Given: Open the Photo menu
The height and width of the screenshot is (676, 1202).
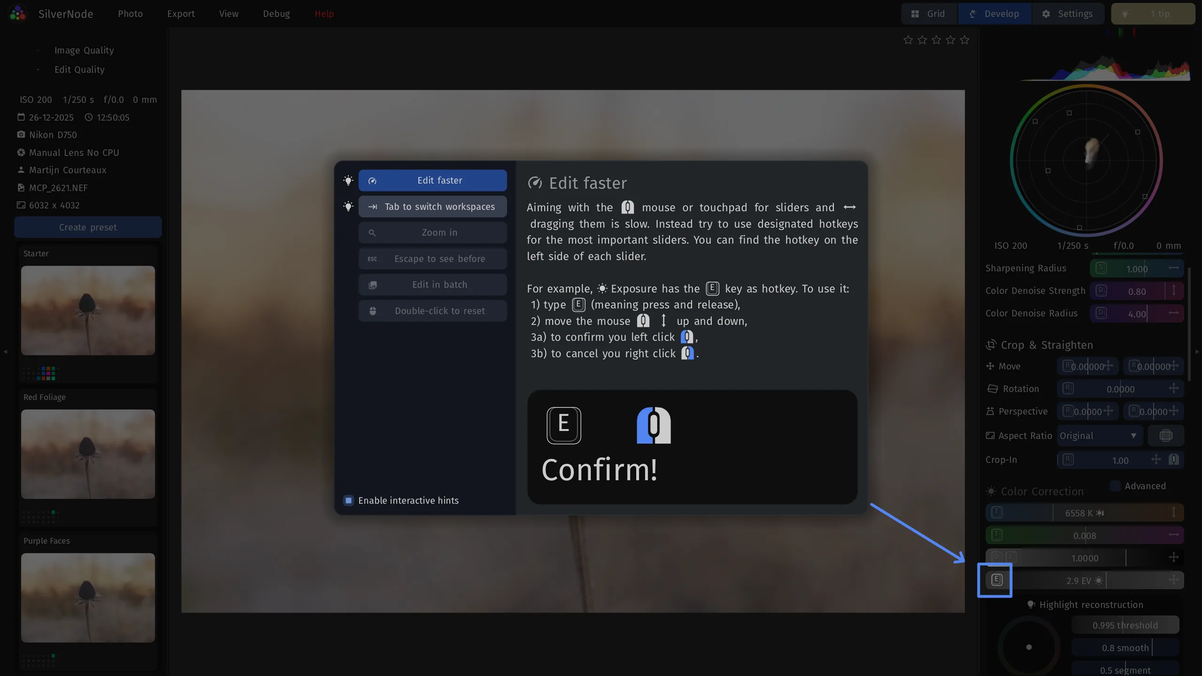Looking at the screenshot, I should [x=130, y=14].
